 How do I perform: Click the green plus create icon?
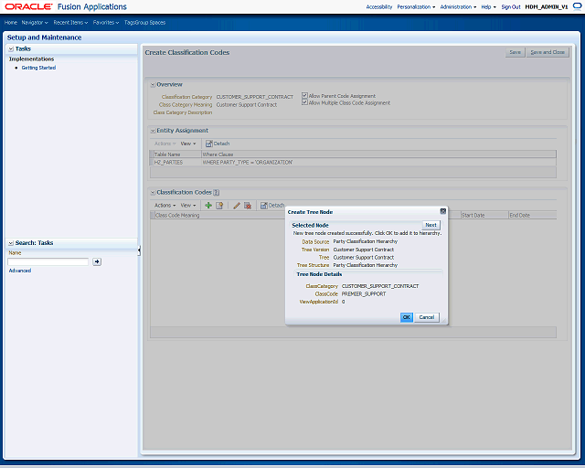coord(208,206)
